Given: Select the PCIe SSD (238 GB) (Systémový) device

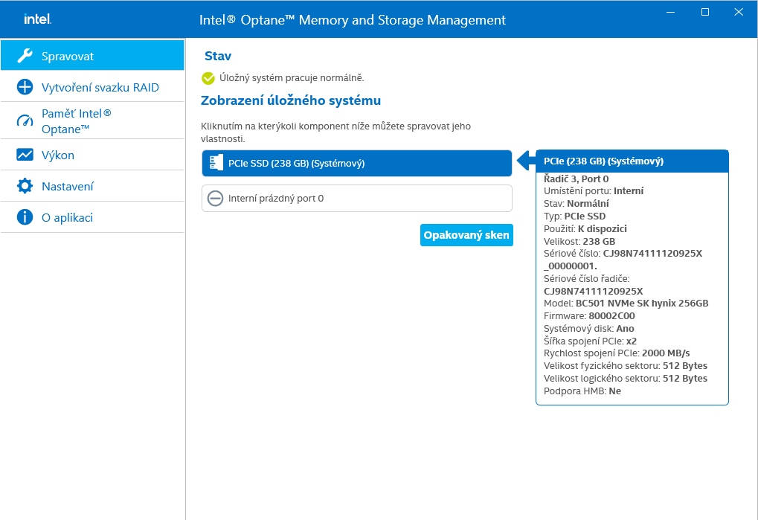Looking at the screenshot, I should coord(357,164).
